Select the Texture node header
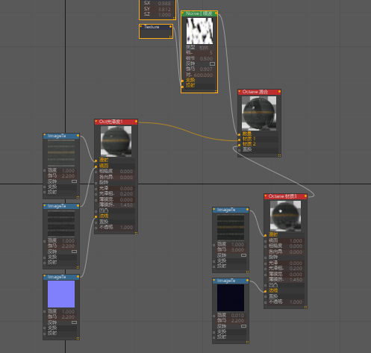 coord(156,27)
